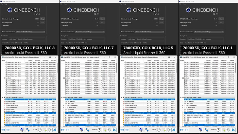The height and width of the screenshot is (134, 238).
Task: Expand sensor columns in LLC 5 HWiNFO window
Action: tap(122, 130)
